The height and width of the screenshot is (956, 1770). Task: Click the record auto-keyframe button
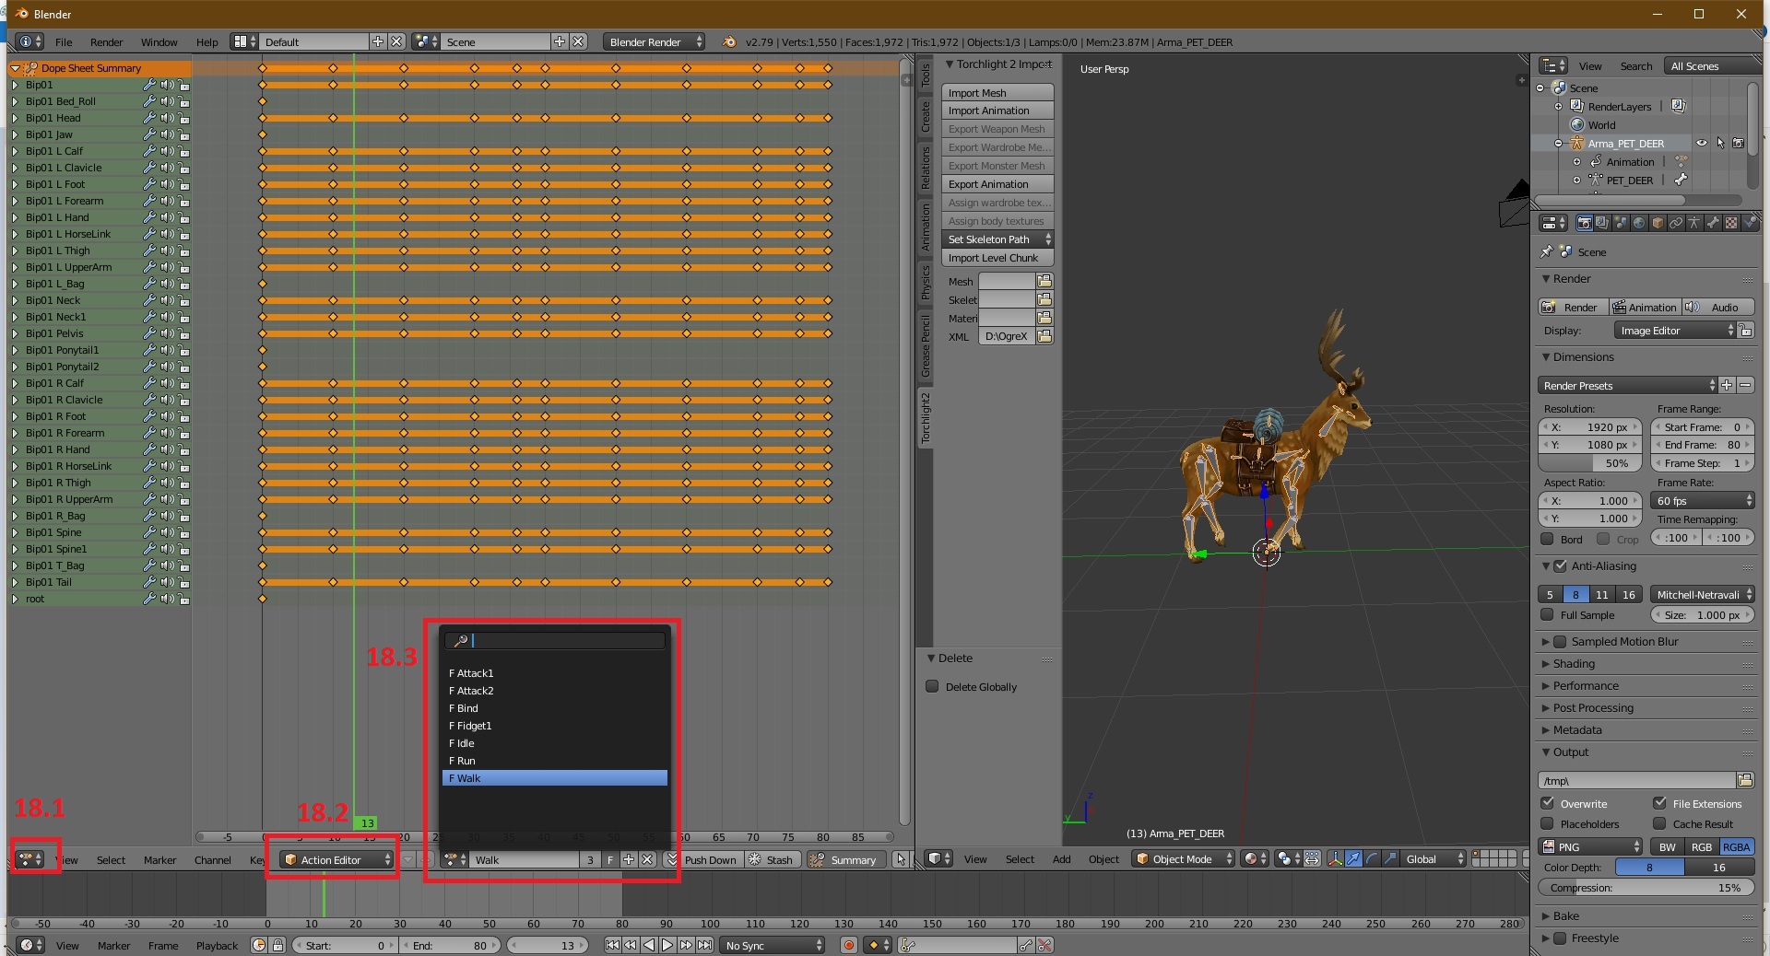[849, 945]
